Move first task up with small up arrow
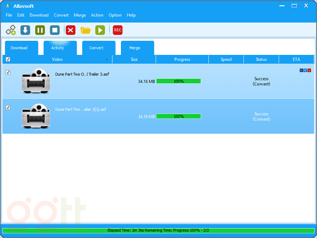The width and height of the screenshot is (317, 238). (x=301, y=70)
